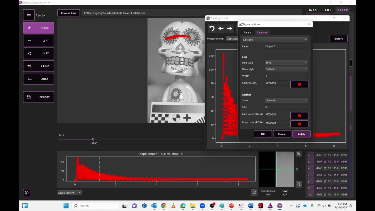Open the Object 0 curve selector dropdown
The width and height of the screenshot is (375, 211).
click(275, 40)
